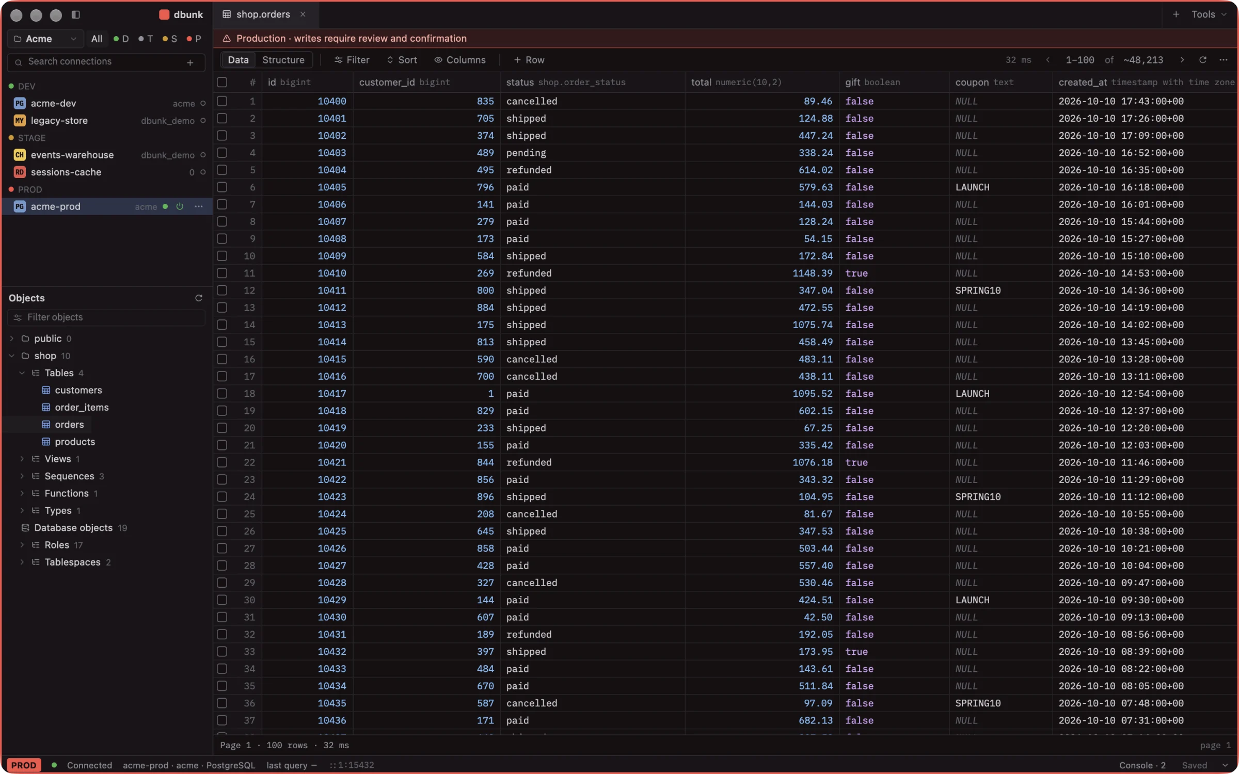The width and height of the screenshot is (1239, 774).
Task: Click the CH icon for events-warehouse
Action: [20, 155]
